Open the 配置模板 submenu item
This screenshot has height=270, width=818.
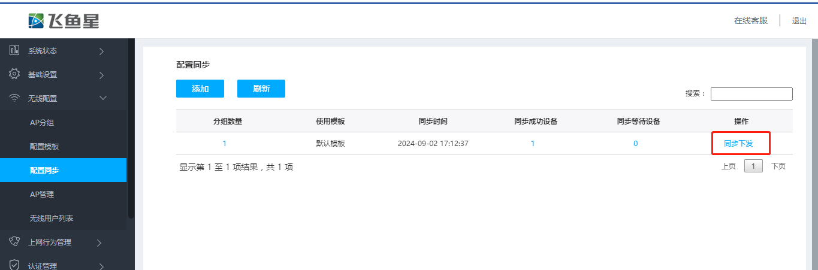pos(44,147)
